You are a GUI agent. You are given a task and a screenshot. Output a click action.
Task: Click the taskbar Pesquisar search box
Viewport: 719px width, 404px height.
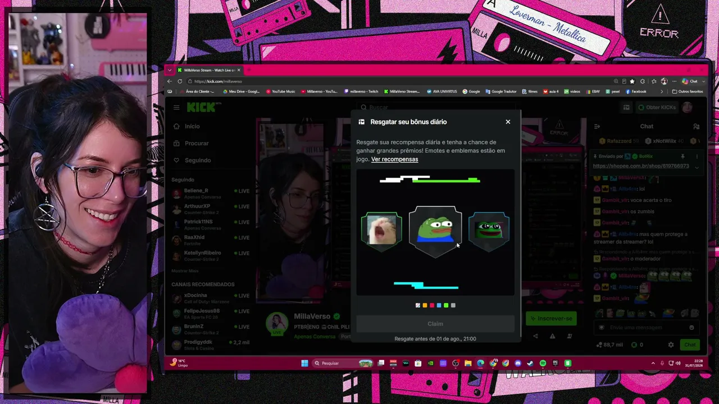point(343,363)
